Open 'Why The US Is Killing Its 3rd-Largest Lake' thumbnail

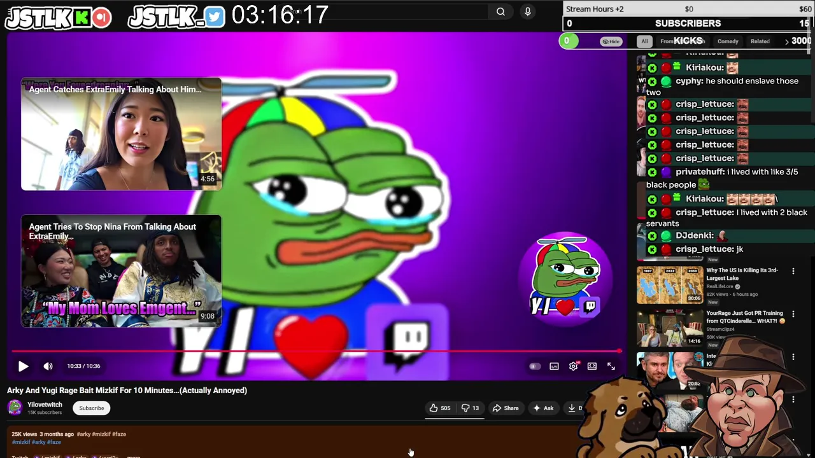pyautogui.click(x=670, y=284)
